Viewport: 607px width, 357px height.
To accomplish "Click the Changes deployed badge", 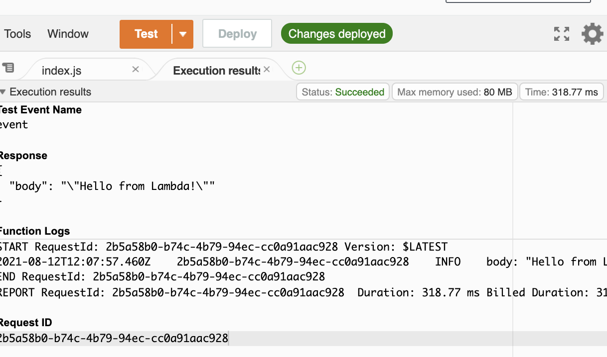I will pos(337,34).
